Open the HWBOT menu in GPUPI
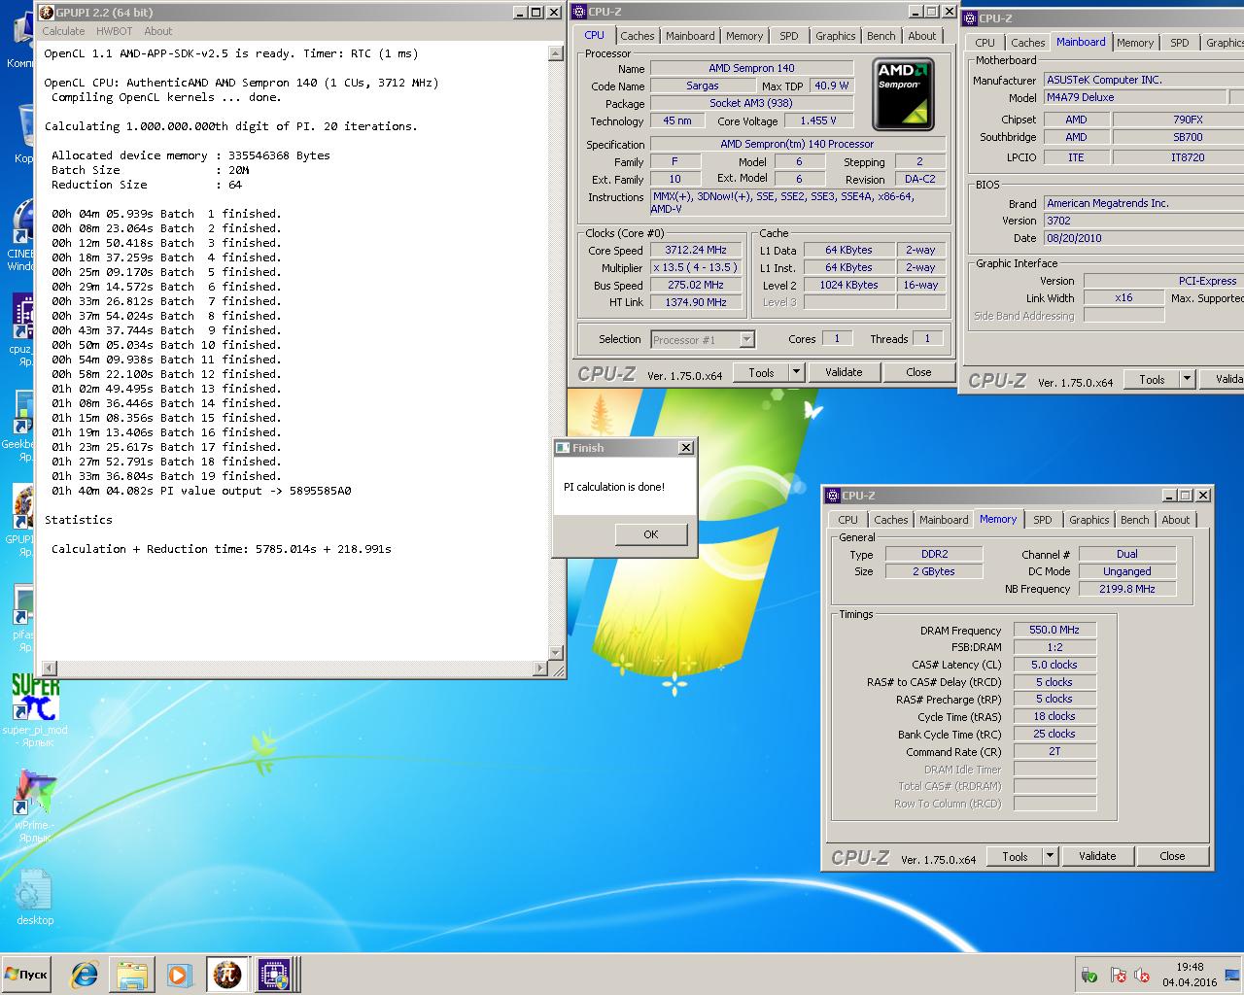The image size is (1244, 995). point(114,31)
